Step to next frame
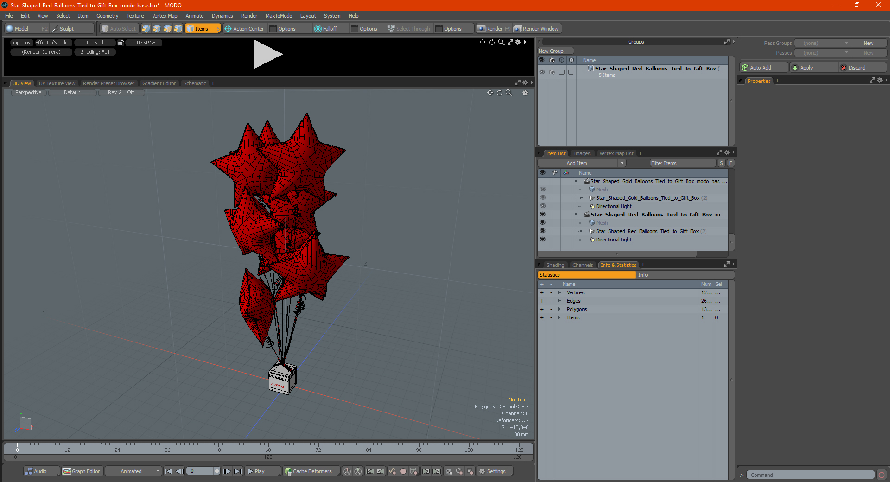The width and height of the screenshot is (890, 482). tap(227, 471)
